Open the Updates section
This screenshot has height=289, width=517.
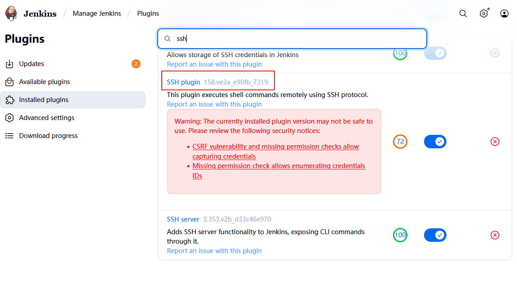[73, 64]
